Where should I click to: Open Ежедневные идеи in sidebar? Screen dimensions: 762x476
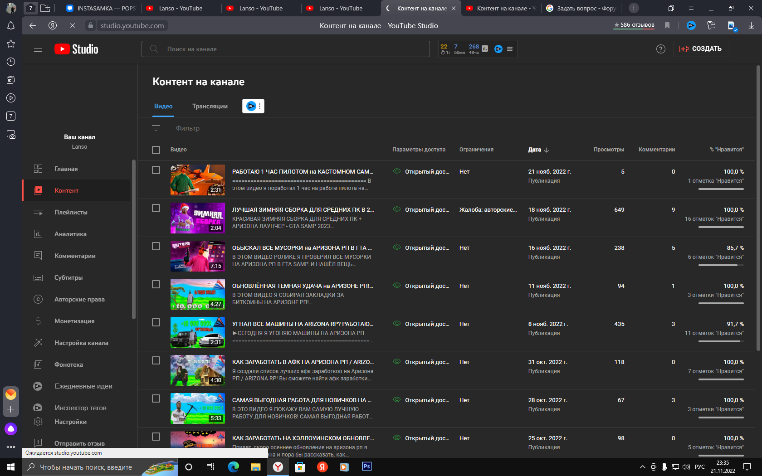(76, 386)
